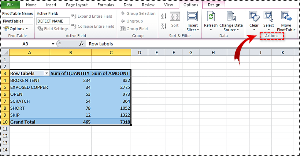Expand the Select actions dropdown
Image resolution: width=300 pixels, height=156 pixels.
coord(269,30)
